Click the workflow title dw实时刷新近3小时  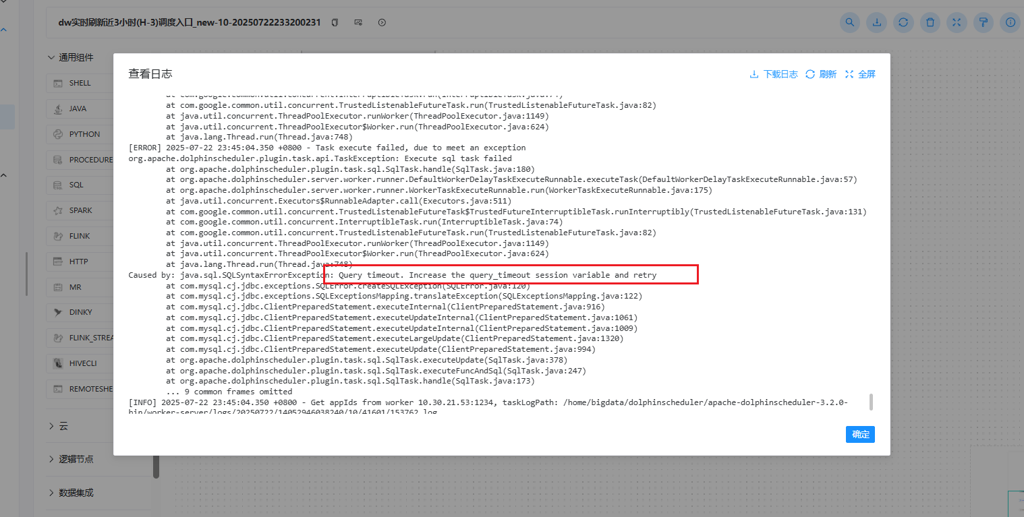[190, 23]
